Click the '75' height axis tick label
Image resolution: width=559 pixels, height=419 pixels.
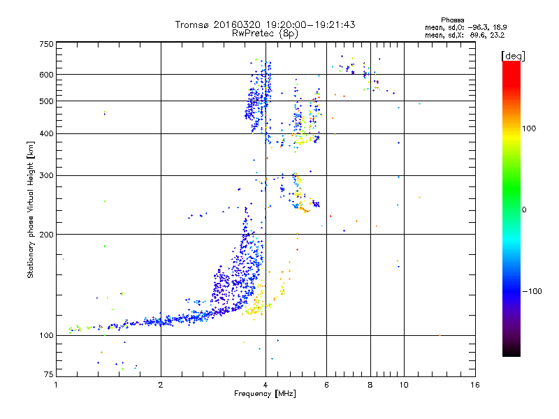tap(49, 374)
